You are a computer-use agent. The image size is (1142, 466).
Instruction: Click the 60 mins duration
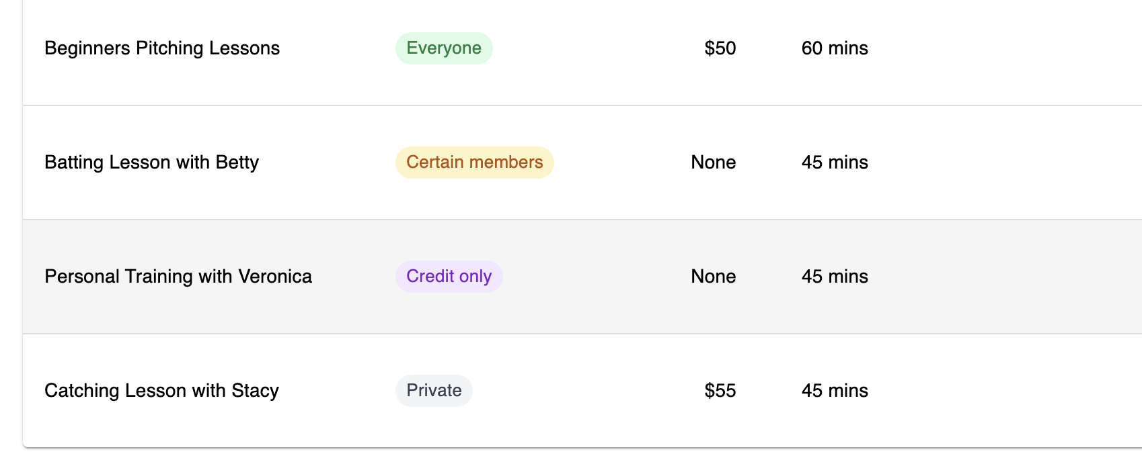[x=835, y=48]
